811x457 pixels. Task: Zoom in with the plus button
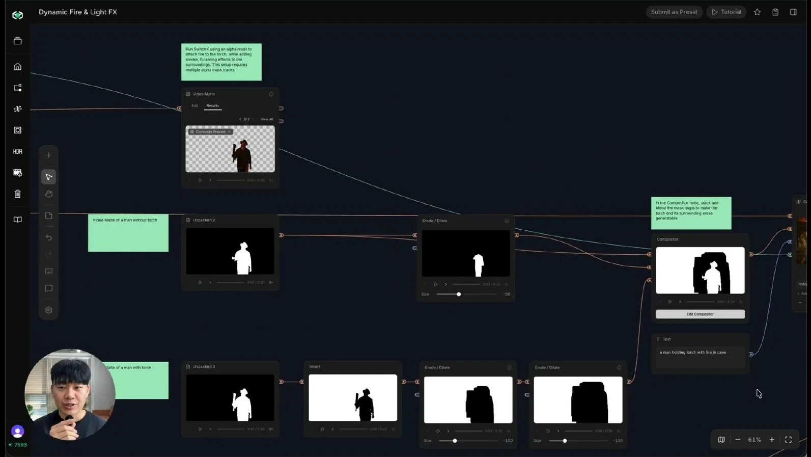coord(772,440)
